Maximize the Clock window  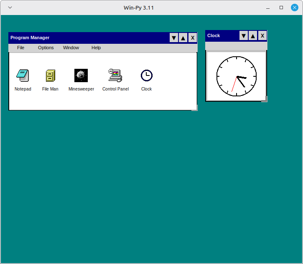(x=253, y=36)
